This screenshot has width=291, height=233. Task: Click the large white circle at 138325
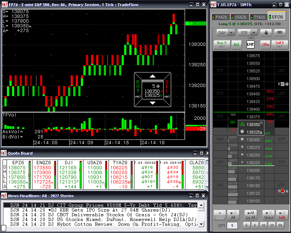pyautogui.click(x=242, y=131)
